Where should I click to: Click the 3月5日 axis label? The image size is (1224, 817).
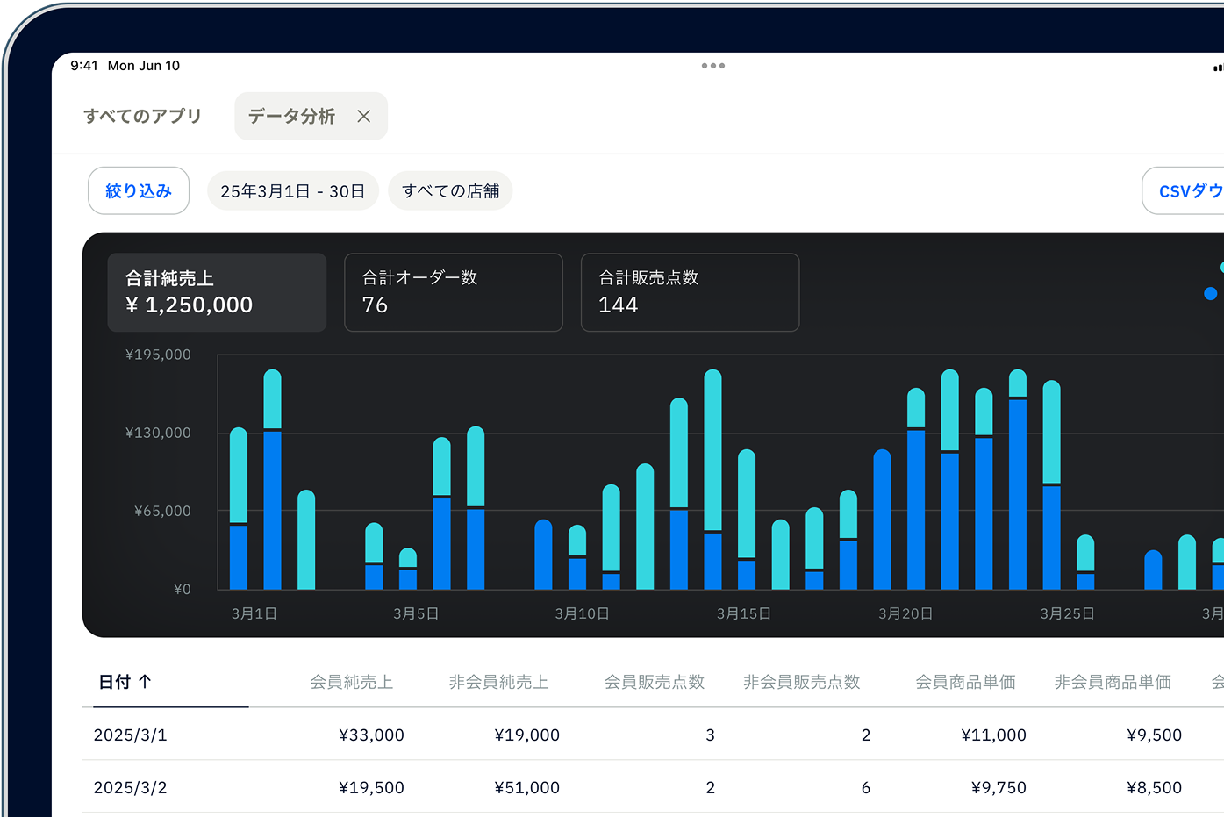click(x=416, y=613)
